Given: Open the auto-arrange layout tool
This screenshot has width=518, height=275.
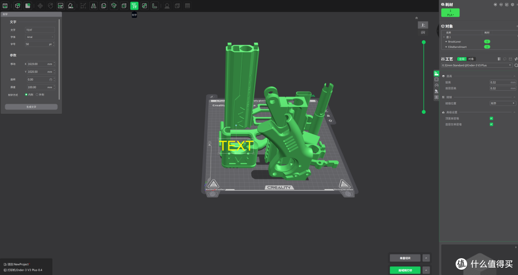Looking at the screenshot, I should 60,6.
